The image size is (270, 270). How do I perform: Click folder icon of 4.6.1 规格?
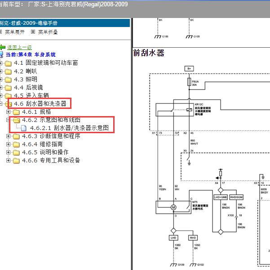coord(16,112)
